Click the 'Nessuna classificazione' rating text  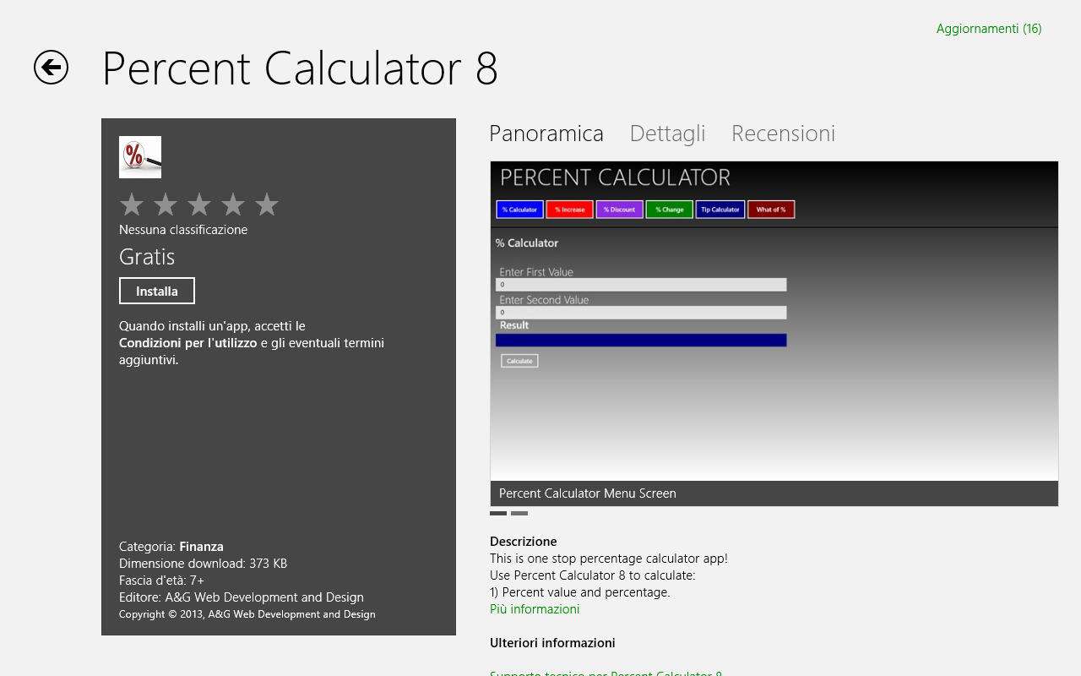pyautogui.click(x=183, y=230)
